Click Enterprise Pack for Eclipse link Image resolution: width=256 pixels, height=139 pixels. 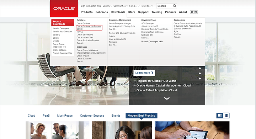pyautogui.click(x=152, y=32)
